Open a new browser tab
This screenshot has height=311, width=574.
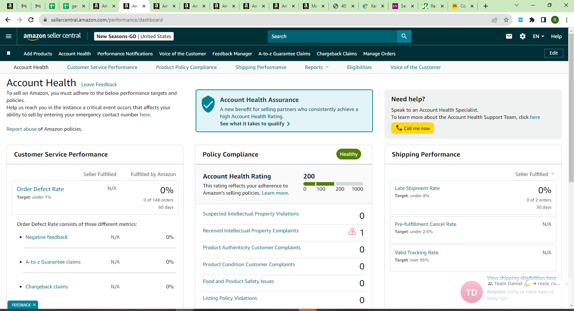(486, 6)
